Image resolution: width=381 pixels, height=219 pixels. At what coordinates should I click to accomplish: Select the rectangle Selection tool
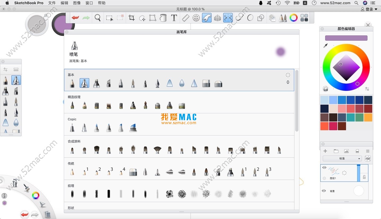pos(109,18)
